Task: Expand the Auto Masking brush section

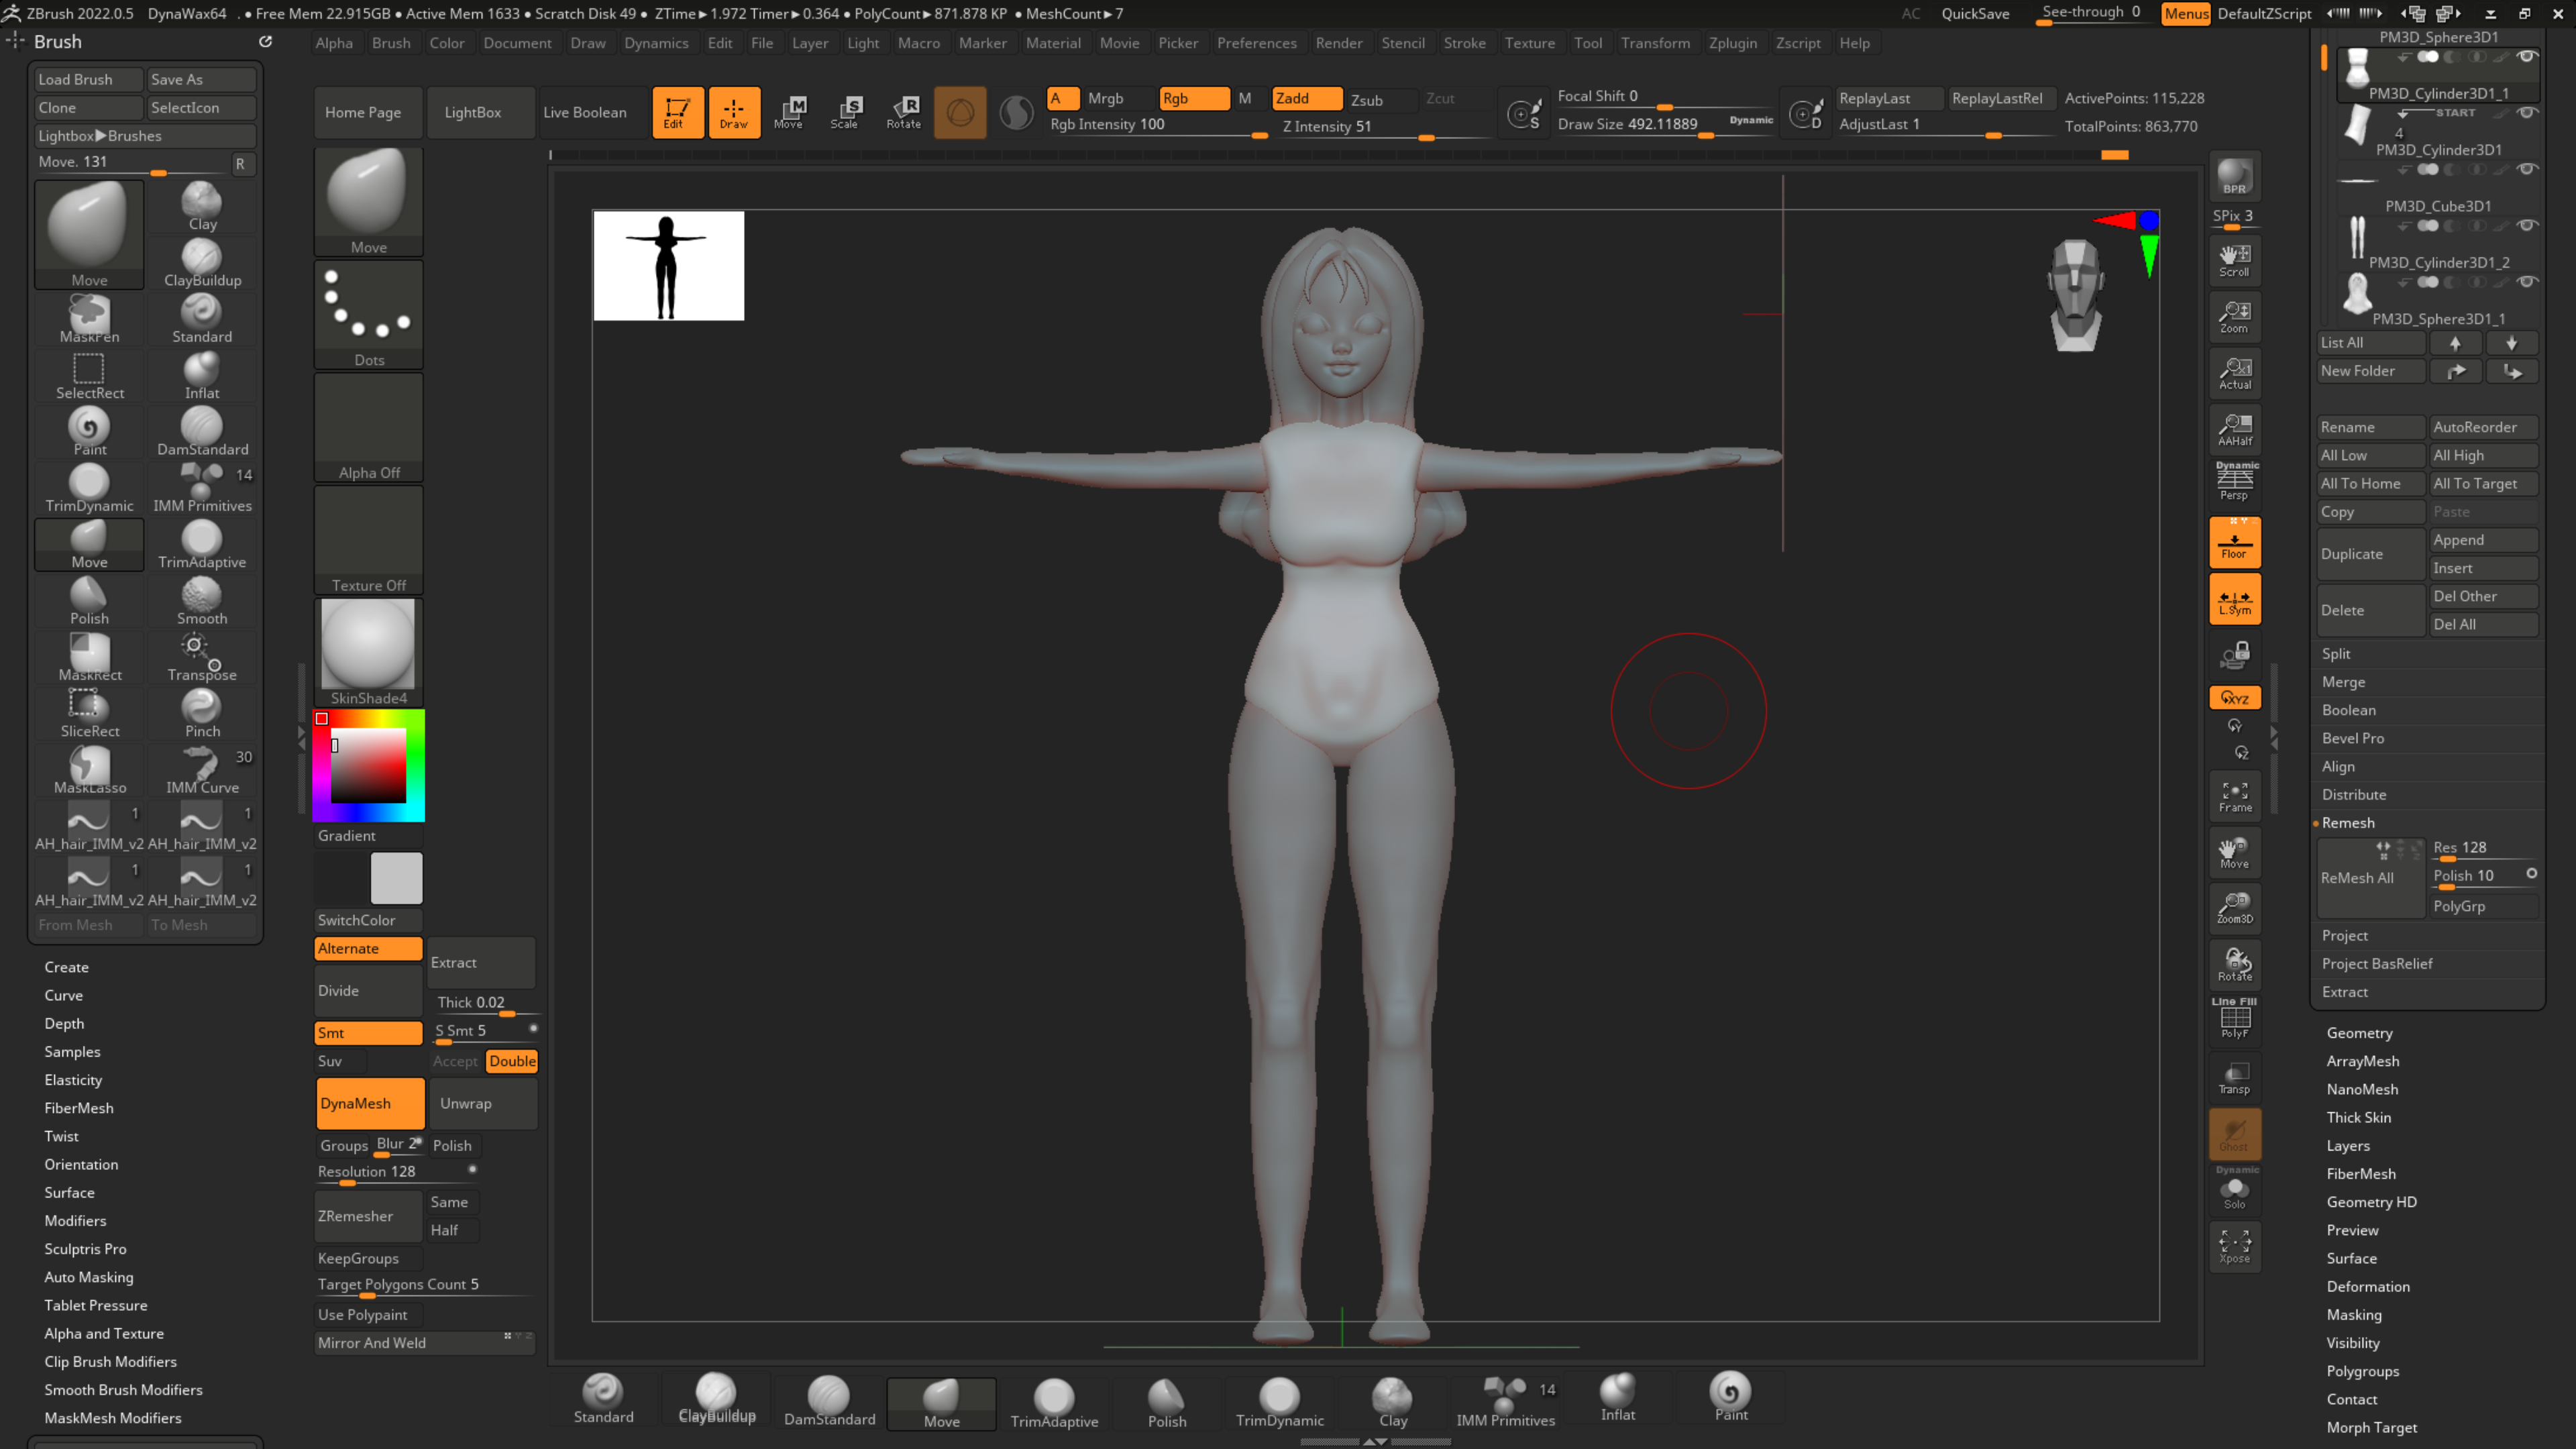Action: click(x=88, y=1277)
